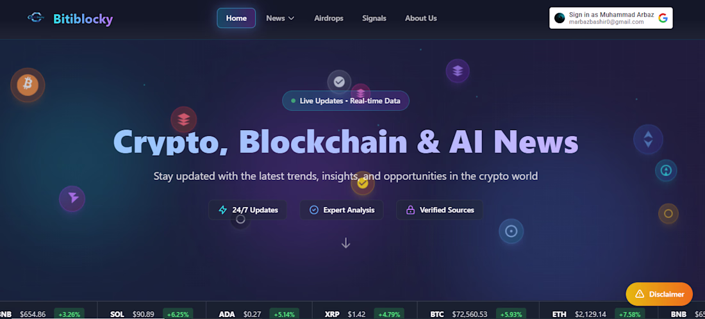Click the Live Updates Real-time Data badge
This screenshot has height=319, width=705.
345,101
